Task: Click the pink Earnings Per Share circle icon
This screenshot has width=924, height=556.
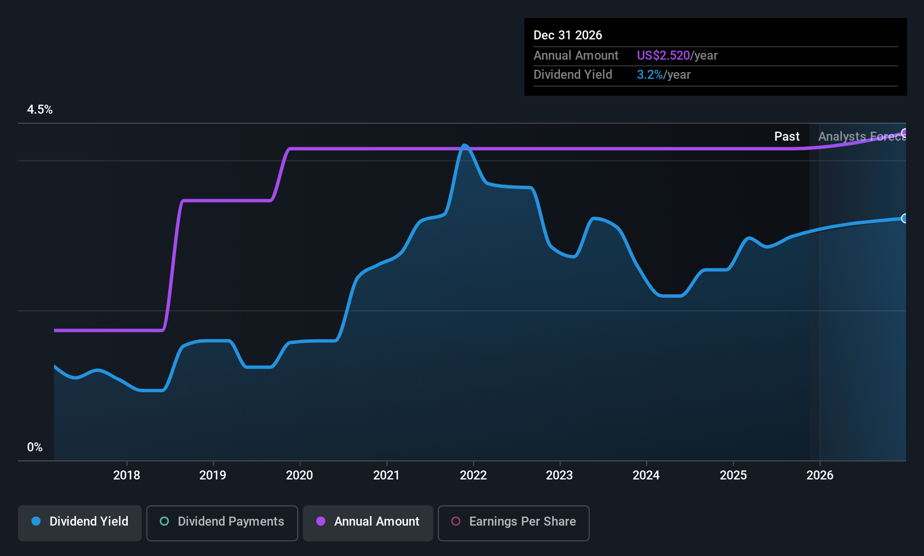Action: pyautogui.click(x=456, y=522)
